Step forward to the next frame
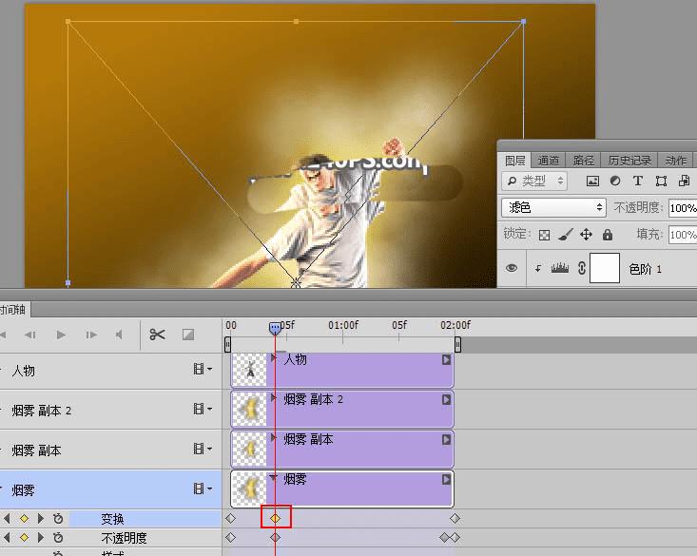697x556 pixels. [91, 335]
